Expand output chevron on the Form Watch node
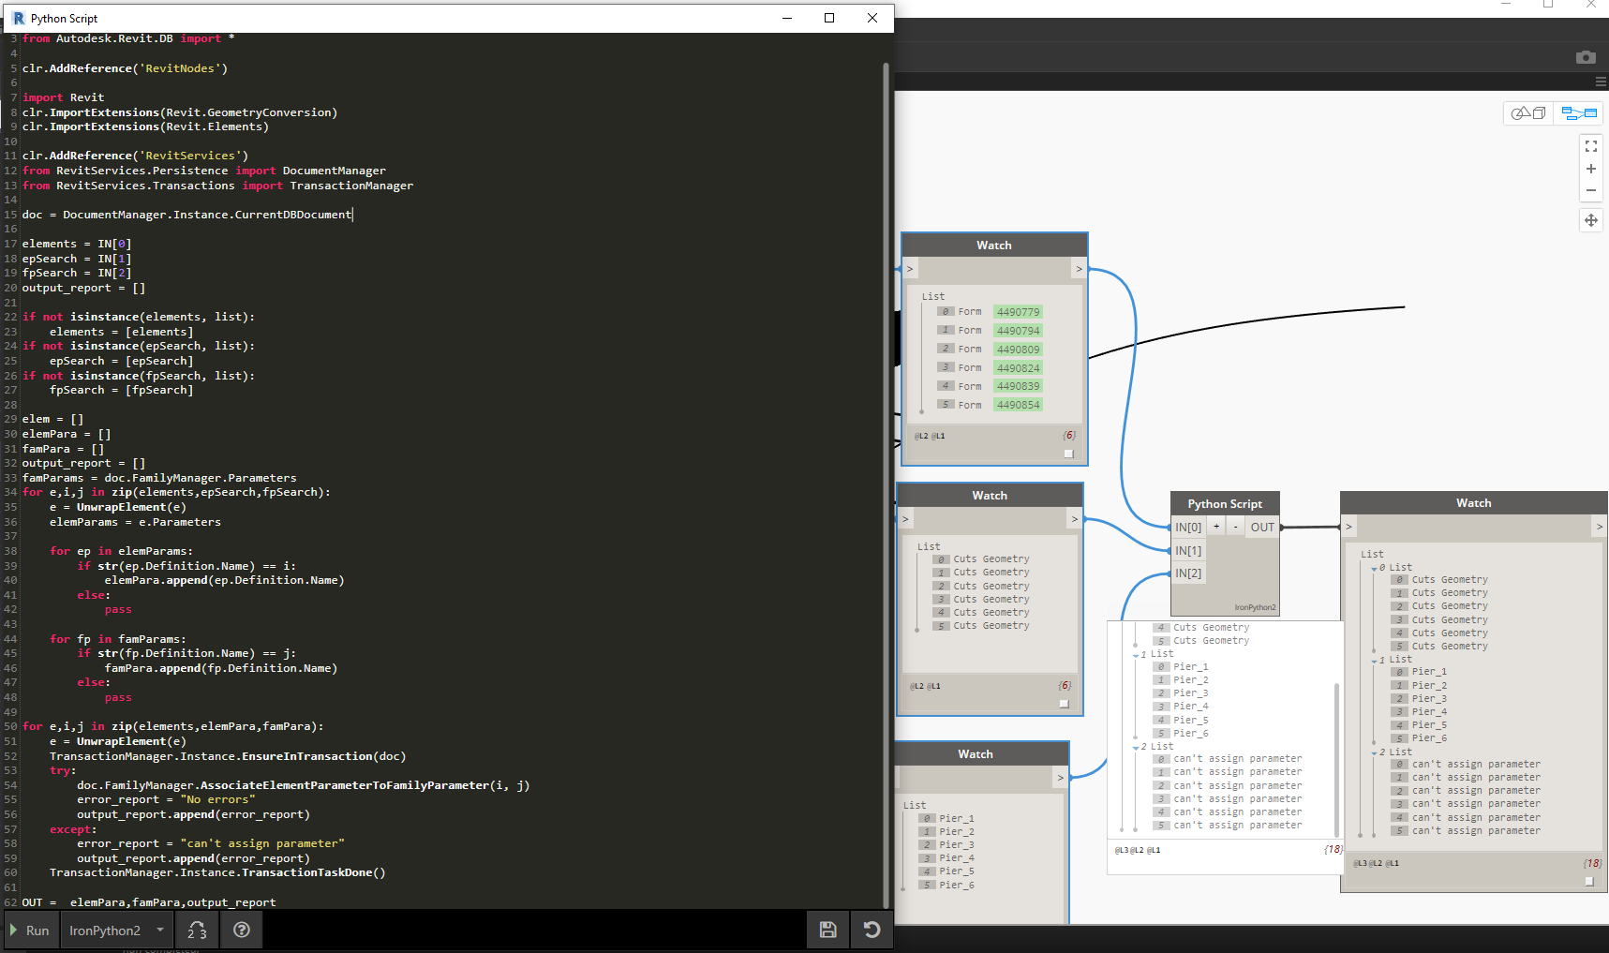Viewport: 1609px width, 953px height. (x=1078, y=269)
